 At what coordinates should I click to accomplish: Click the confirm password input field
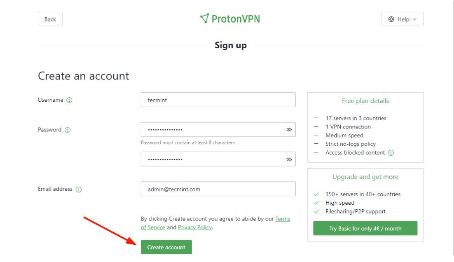pyautogui.click(x=212, y=159)
